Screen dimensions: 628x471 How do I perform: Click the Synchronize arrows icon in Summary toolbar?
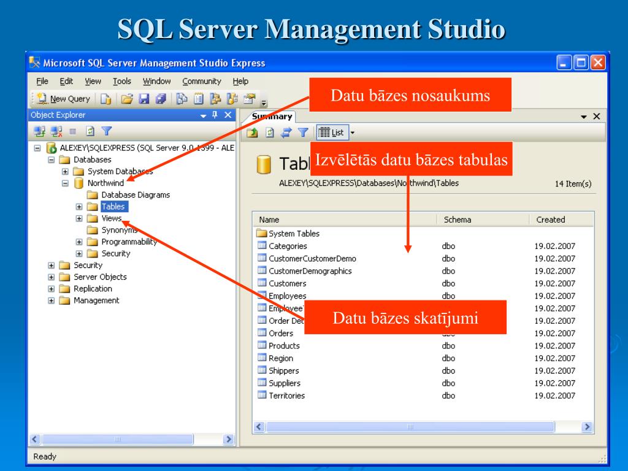pos(286,132)
